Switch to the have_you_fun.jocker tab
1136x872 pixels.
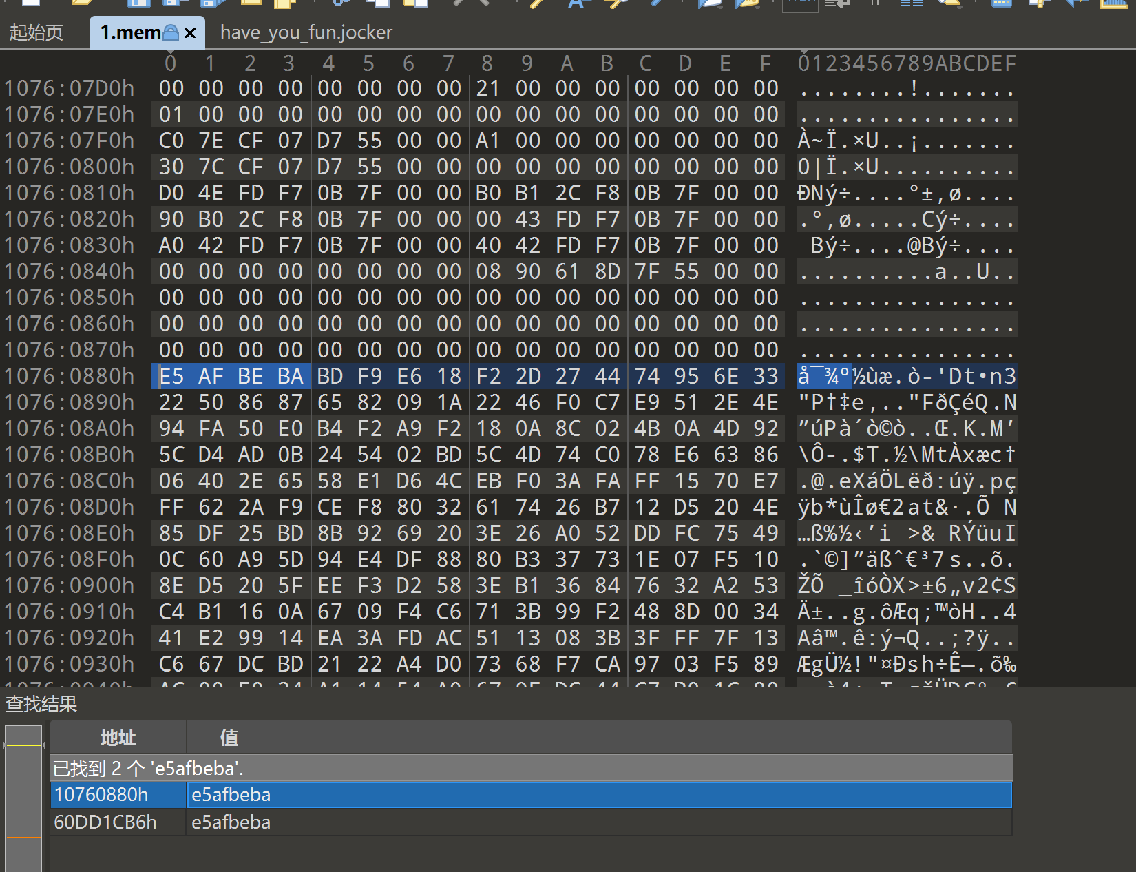click(x=306, y=32)
